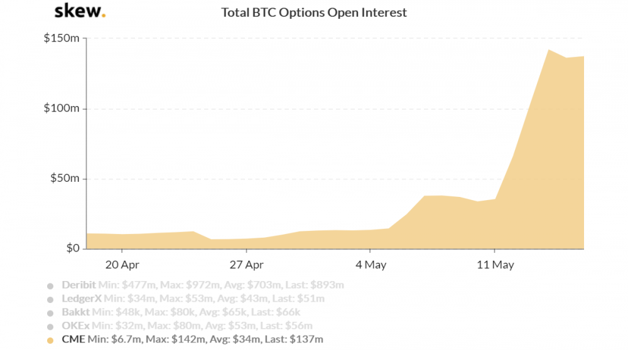
Task: Click the chart title 'Total BTC Options Open Interest'
Action: click(314, 13)
